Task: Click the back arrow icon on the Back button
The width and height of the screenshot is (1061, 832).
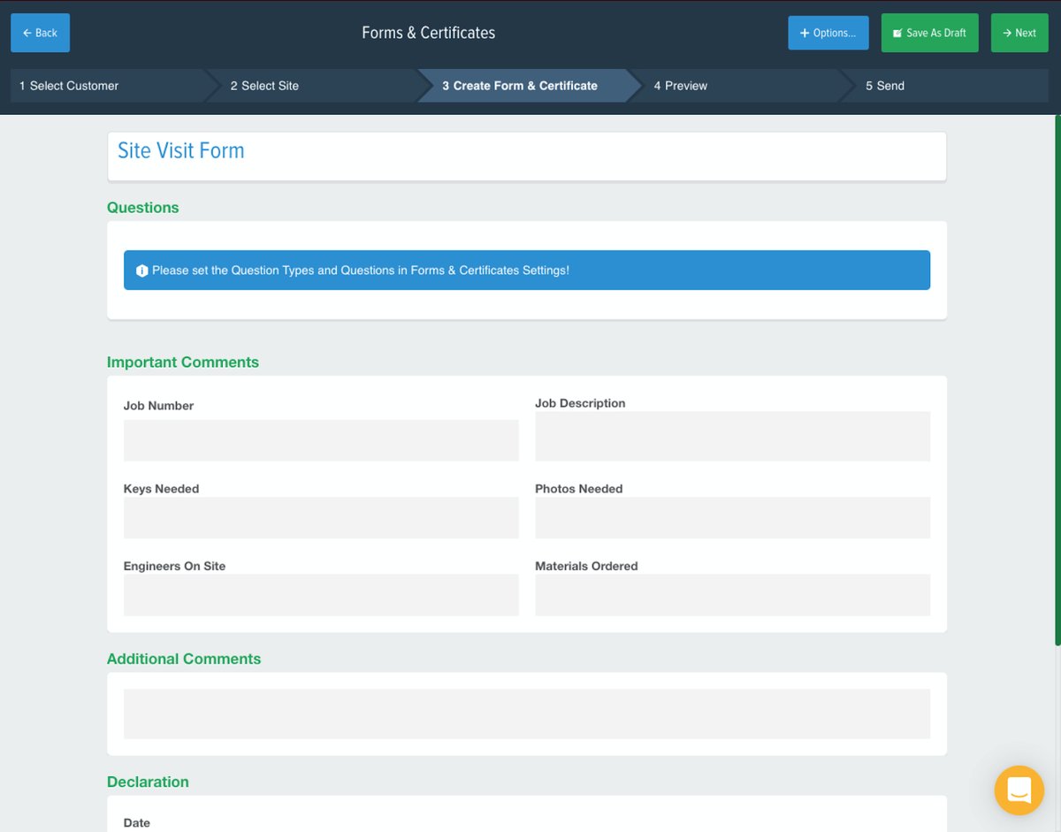Action: click(x=26, y=33)
